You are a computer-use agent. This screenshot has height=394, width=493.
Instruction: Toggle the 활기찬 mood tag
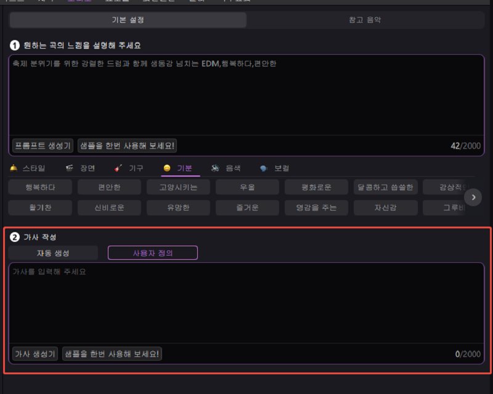[x=40, y=207]
